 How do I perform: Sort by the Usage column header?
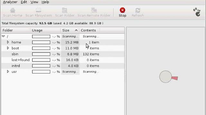[x=46, y=30]
